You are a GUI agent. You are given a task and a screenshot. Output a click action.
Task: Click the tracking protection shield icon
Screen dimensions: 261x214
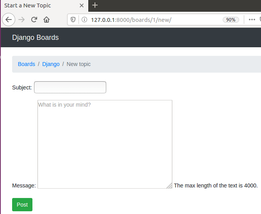pyautogui.click(x=73, y=20)
